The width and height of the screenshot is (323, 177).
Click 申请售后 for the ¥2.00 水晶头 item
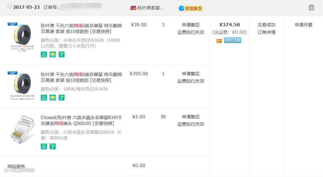click(191, 117)
